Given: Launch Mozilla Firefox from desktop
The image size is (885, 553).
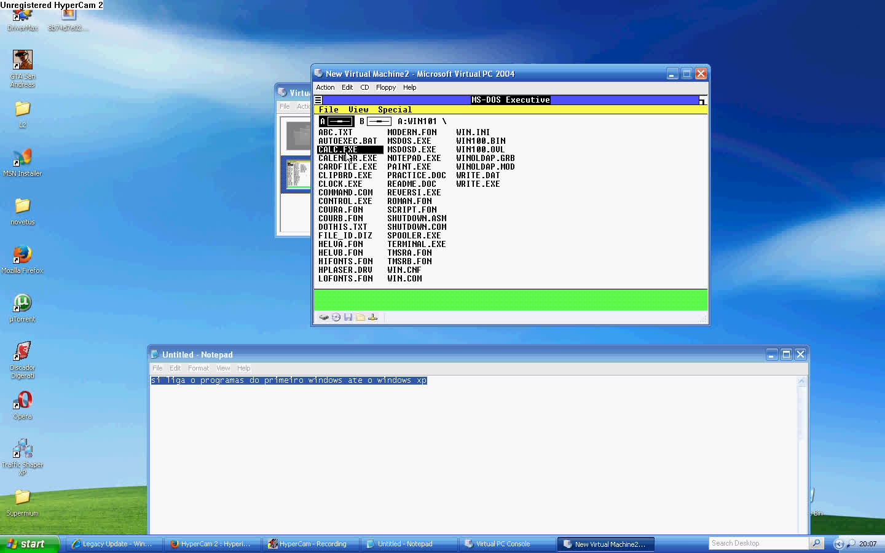Looking at the screenshot, I should pyautogui.click(x=22, y=259).
